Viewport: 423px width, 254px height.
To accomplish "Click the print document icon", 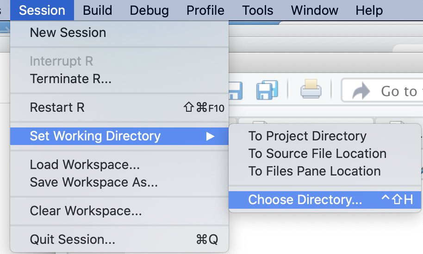I will click(x=311, y=89).
